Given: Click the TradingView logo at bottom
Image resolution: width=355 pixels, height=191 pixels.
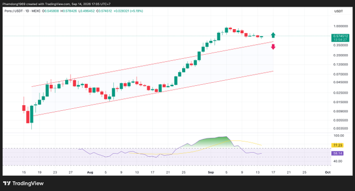Looking at the screenshot, I should [23, 183].
